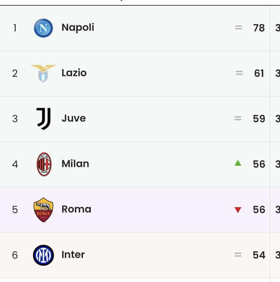280x282 pixels.
Task: Open the Lazio team name
Action: coord(74,73)
